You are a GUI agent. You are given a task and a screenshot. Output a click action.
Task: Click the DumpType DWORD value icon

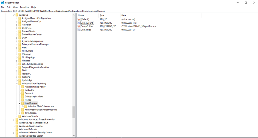tap(79, 30)
